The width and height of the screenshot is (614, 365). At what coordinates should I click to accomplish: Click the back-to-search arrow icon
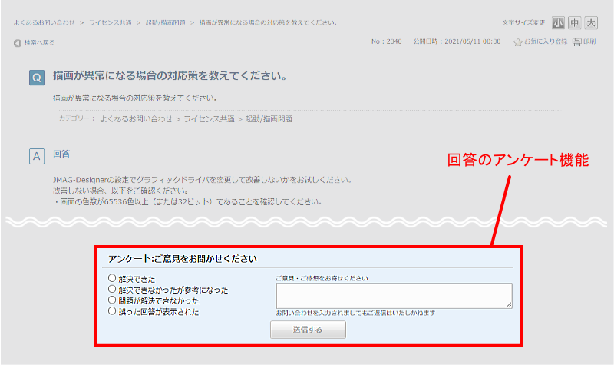coord(17,43)
